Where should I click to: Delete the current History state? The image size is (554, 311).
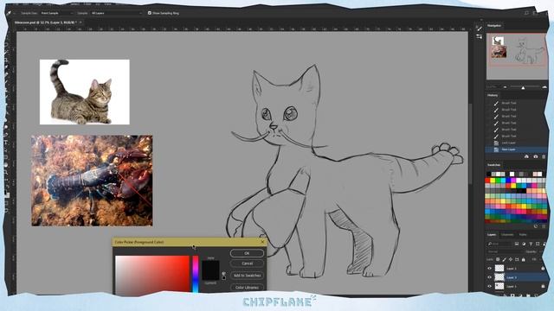[x=544, y=156]
